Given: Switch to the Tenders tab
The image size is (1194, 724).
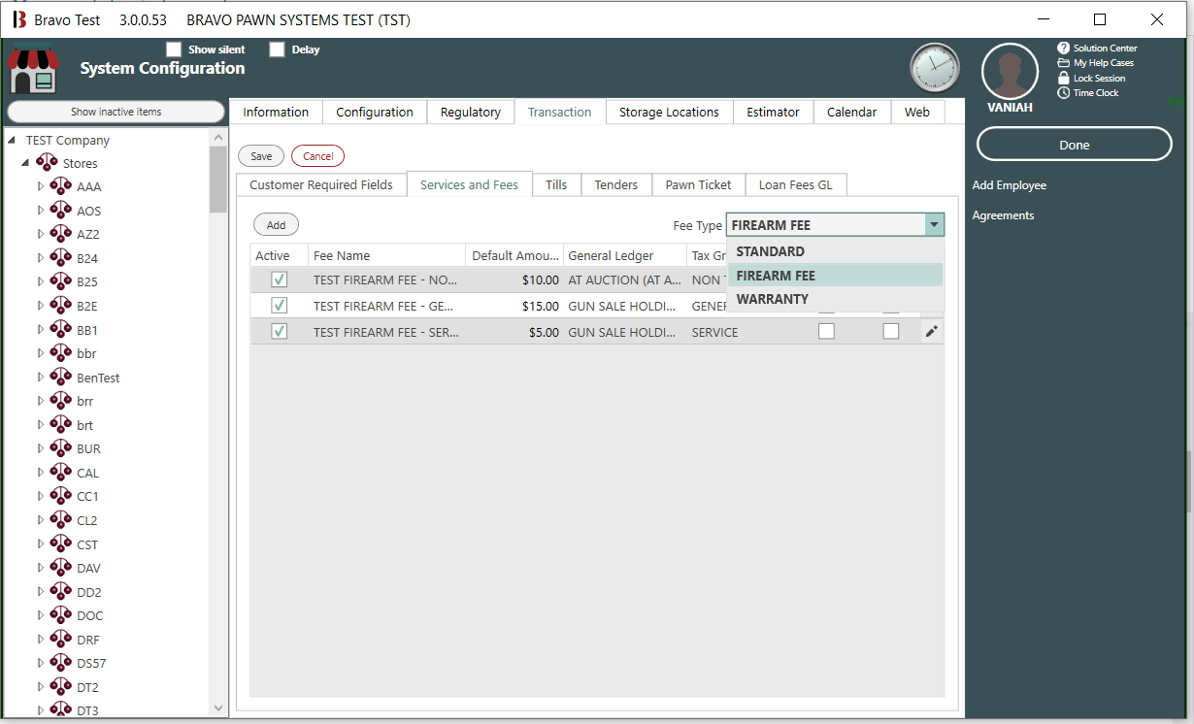Looking at the screenshot, I should 615,184.
